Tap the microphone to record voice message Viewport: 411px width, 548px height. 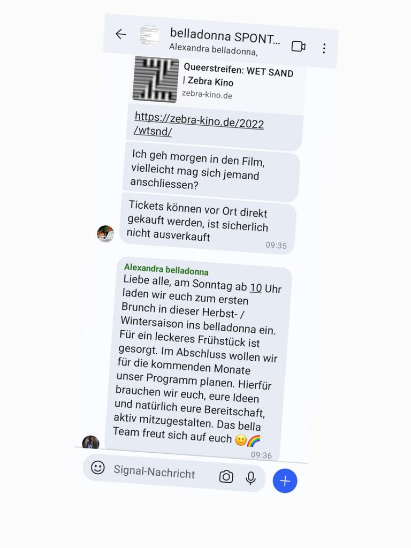point(250,478)
